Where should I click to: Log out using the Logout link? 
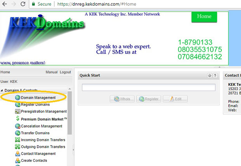(x=65, y=72)
